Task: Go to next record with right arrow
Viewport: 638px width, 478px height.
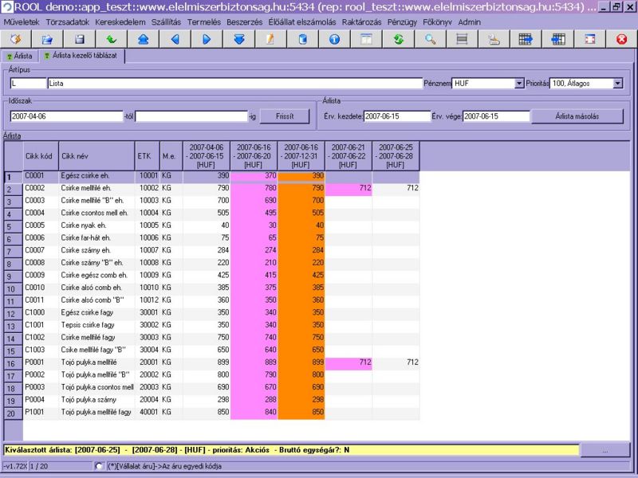Action: [x=207, y=38]
